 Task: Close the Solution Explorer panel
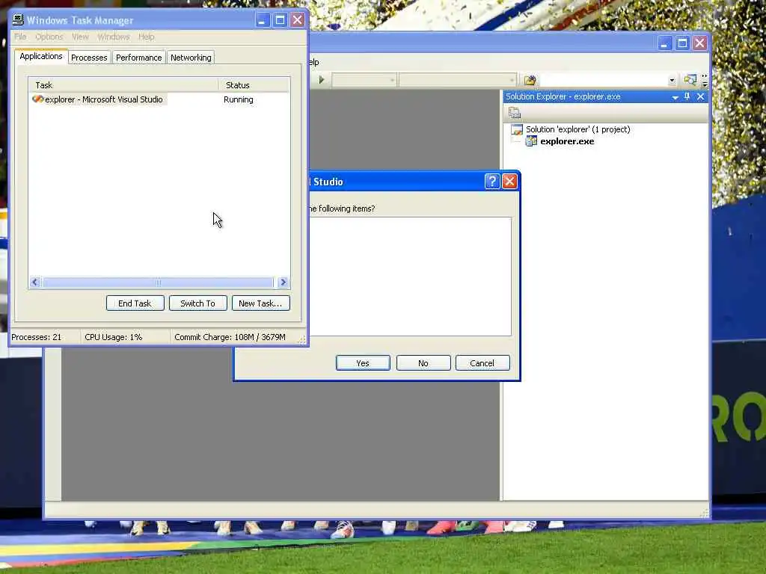pyautogui.click(x=700, y=96)
